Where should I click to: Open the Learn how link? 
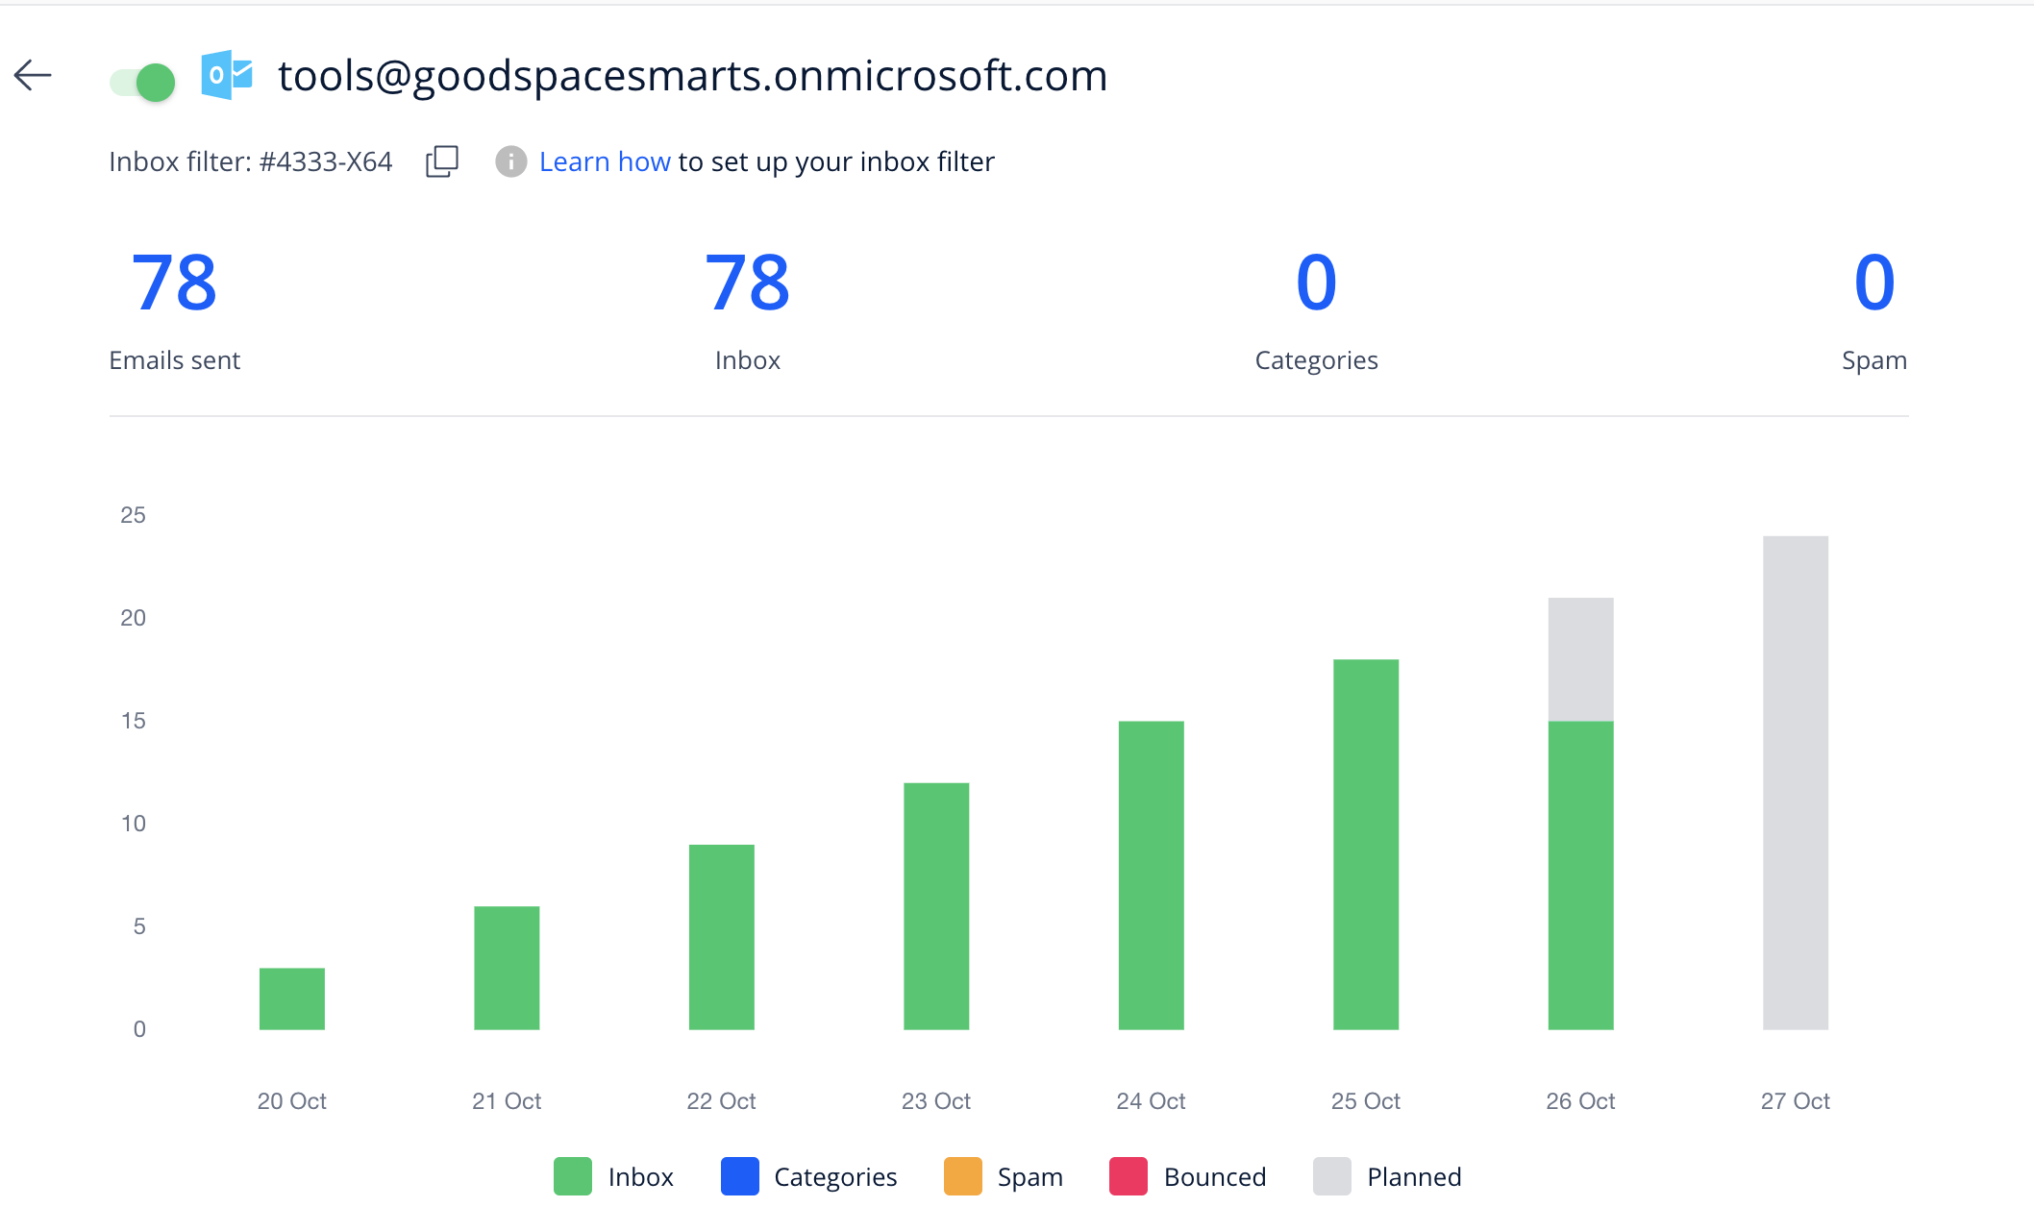[605, 161]
